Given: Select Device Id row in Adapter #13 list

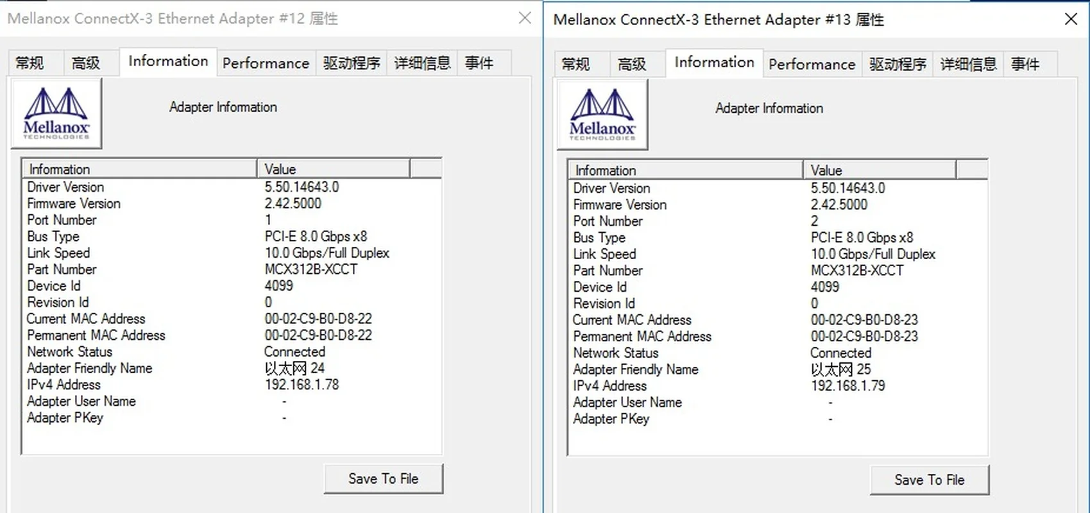Looking at the screenshot, I should pos(778,287).
